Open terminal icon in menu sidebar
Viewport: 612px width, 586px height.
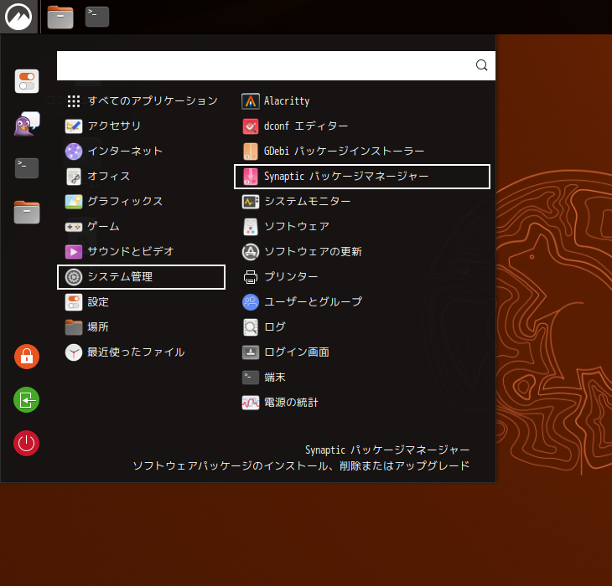pos(27,168)
